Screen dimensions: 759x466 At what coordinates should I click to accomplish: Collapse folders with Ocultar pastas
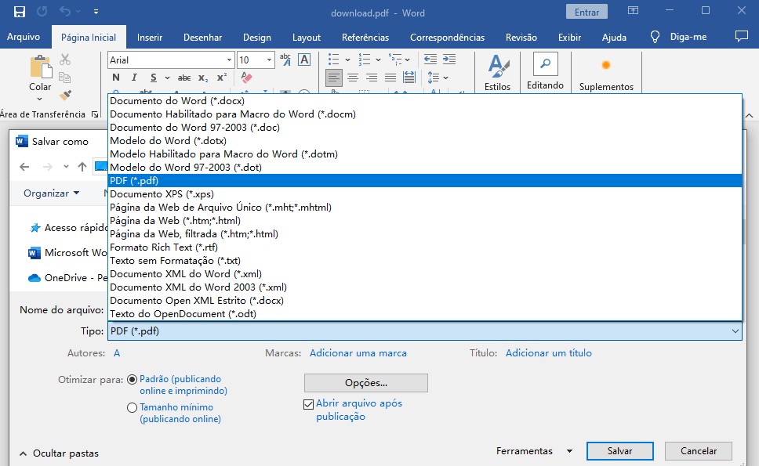tap(59, 453)
